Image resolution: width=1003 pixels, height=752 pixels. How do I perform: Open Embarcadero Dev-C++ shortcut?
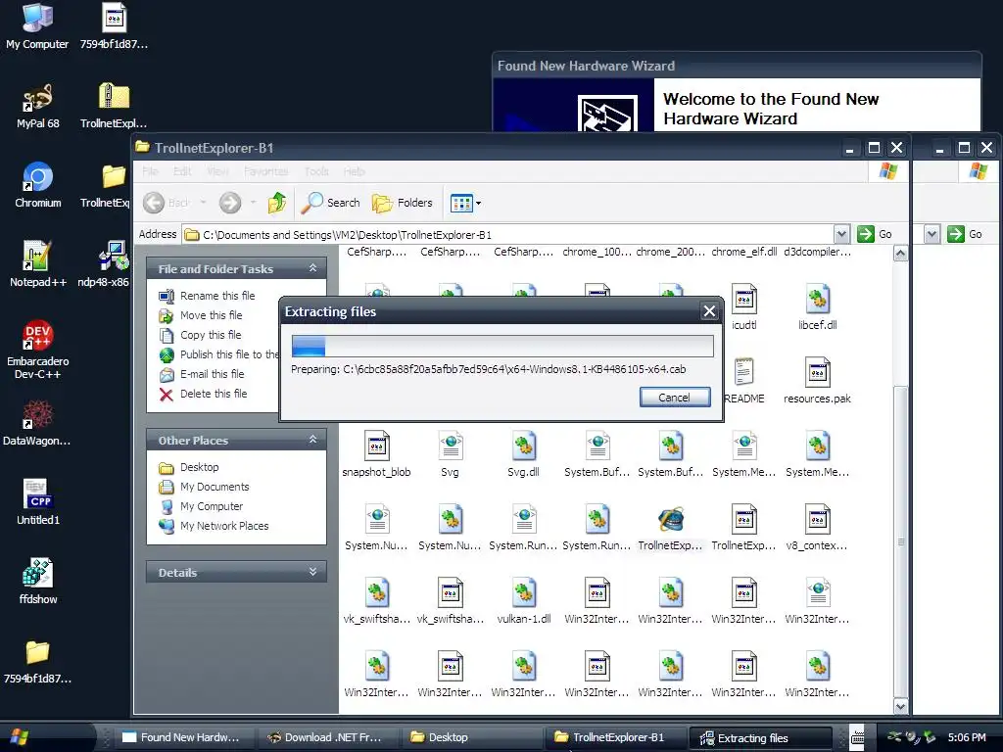point(38,350)
